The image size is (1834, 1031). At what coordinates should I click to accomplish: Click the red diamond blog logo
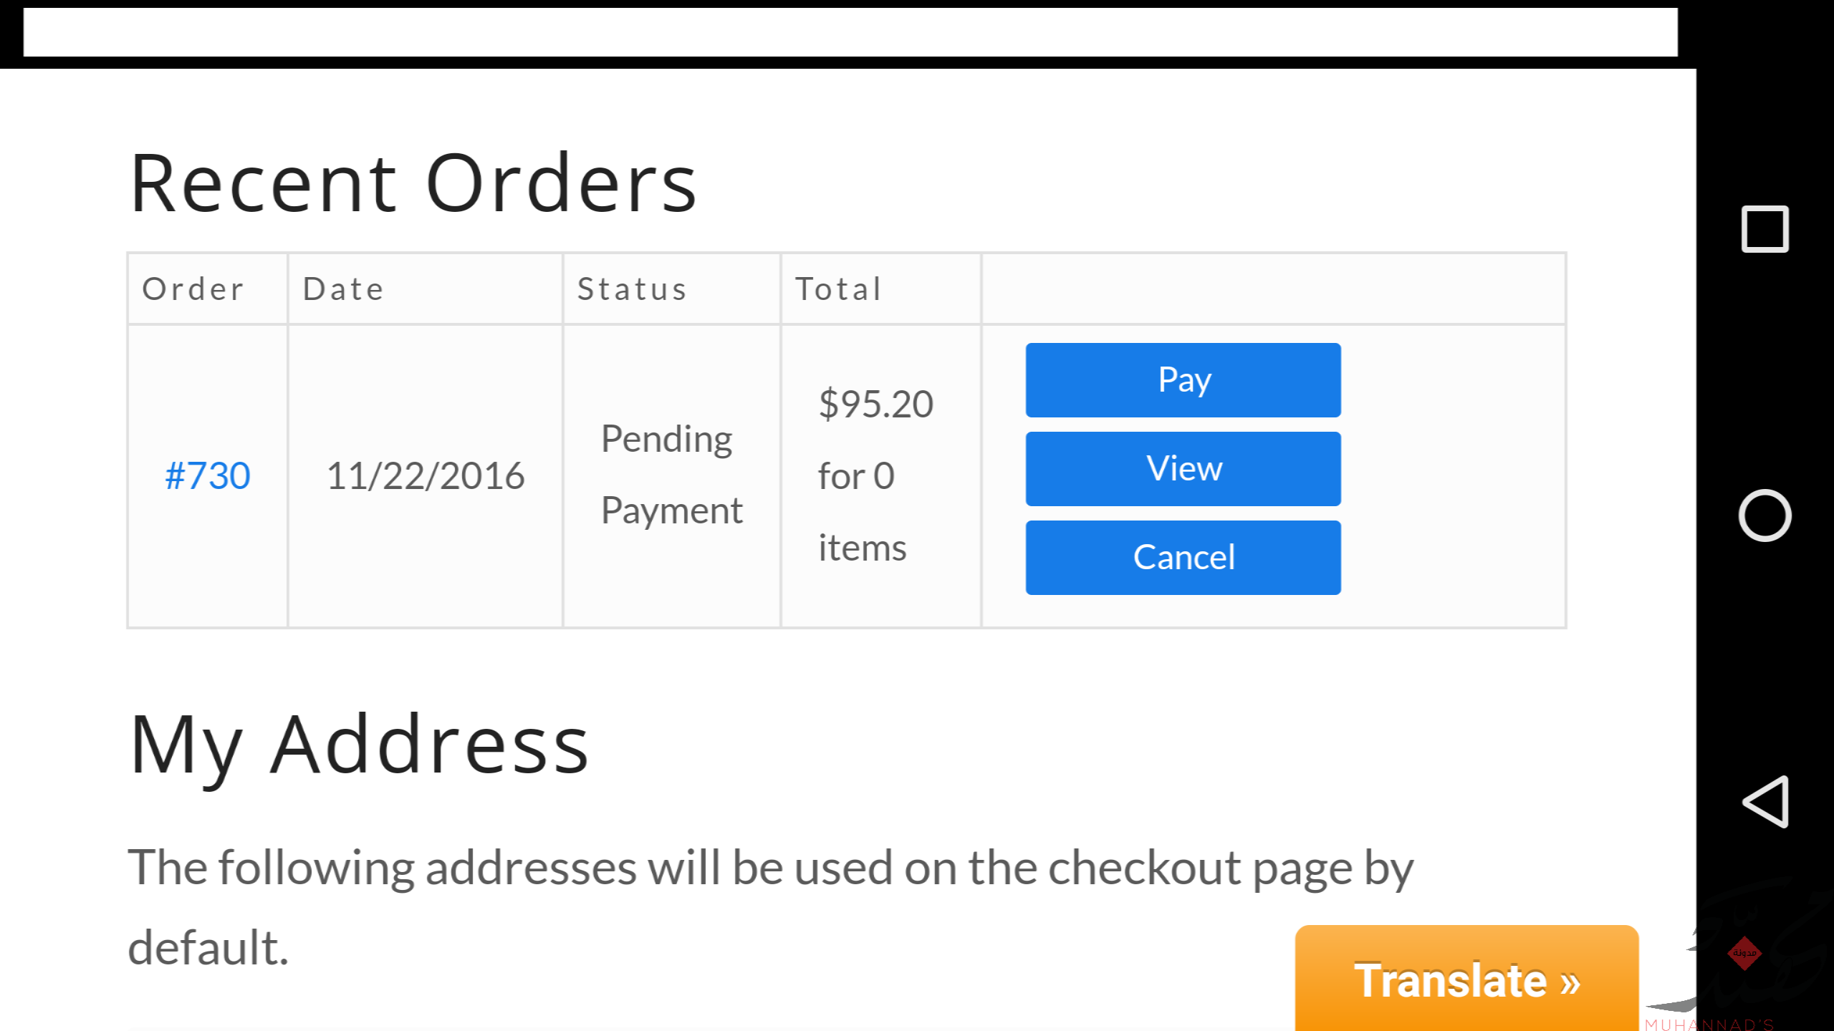click(1744, 953)
